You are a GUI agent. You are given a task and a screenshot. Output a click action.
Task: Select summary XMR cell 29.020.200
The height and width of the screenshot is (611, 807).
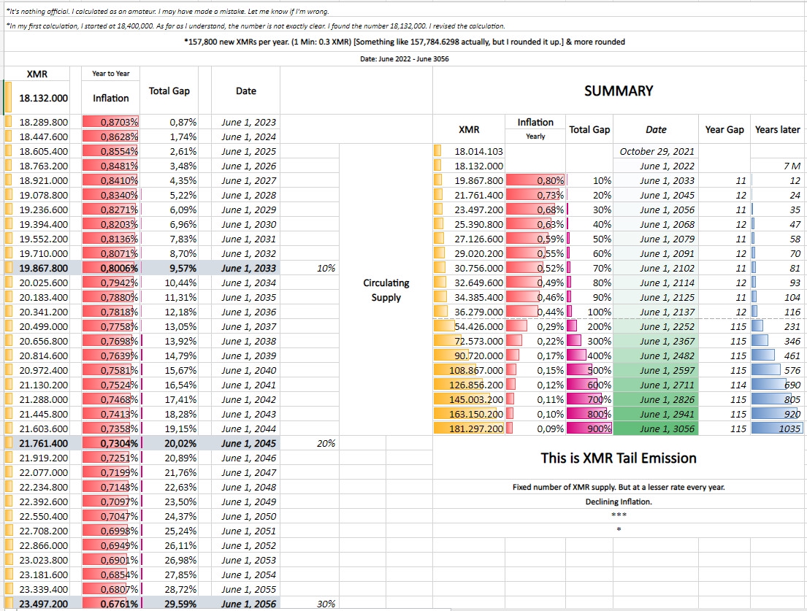pyautogui.click(x=469, y=253)
